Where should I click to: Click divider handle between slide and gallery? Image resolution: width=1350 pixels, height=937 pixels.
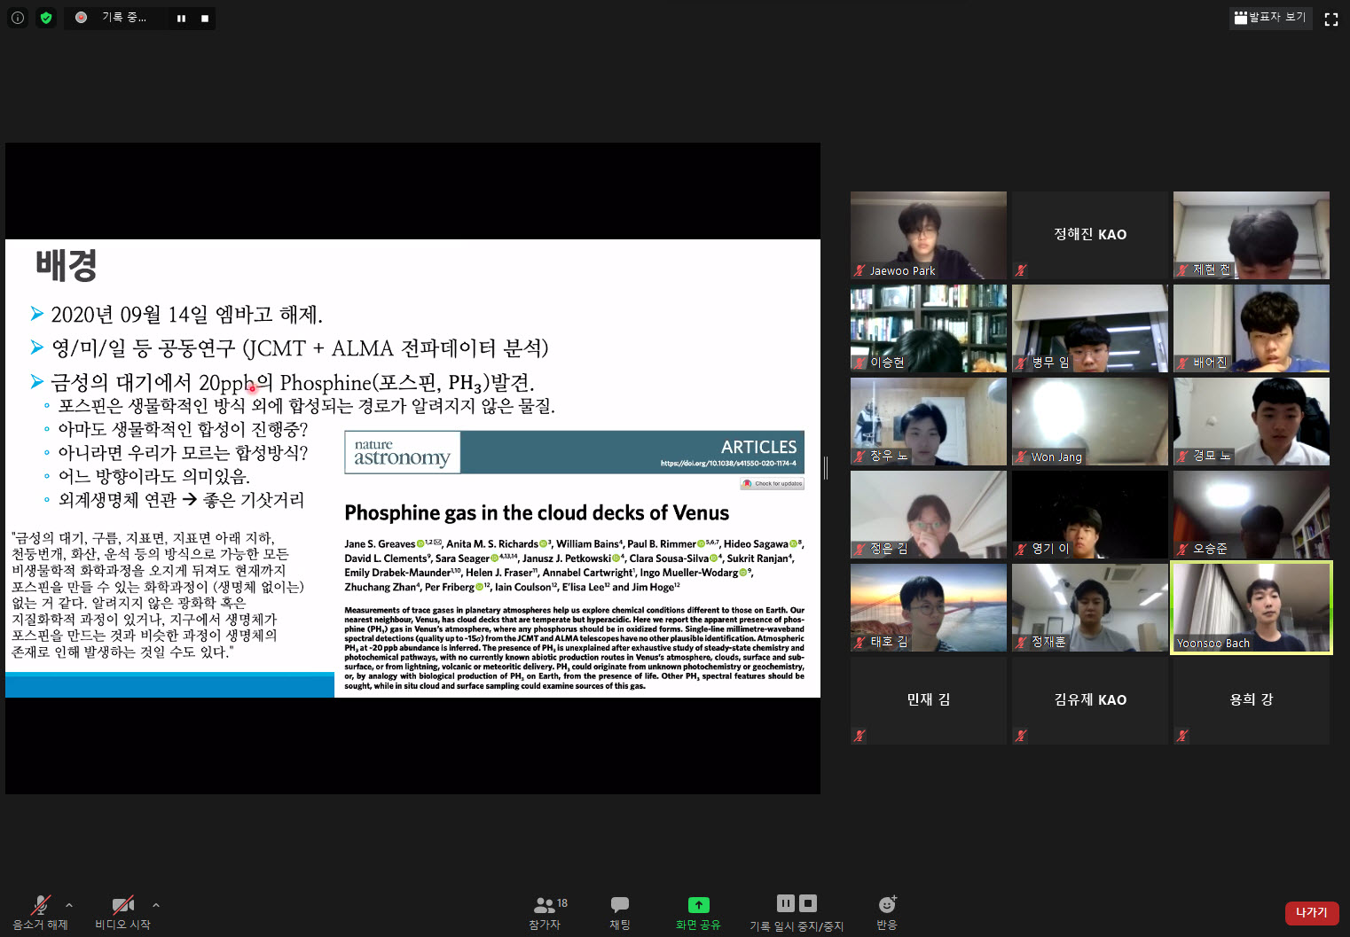pos(826,468)
